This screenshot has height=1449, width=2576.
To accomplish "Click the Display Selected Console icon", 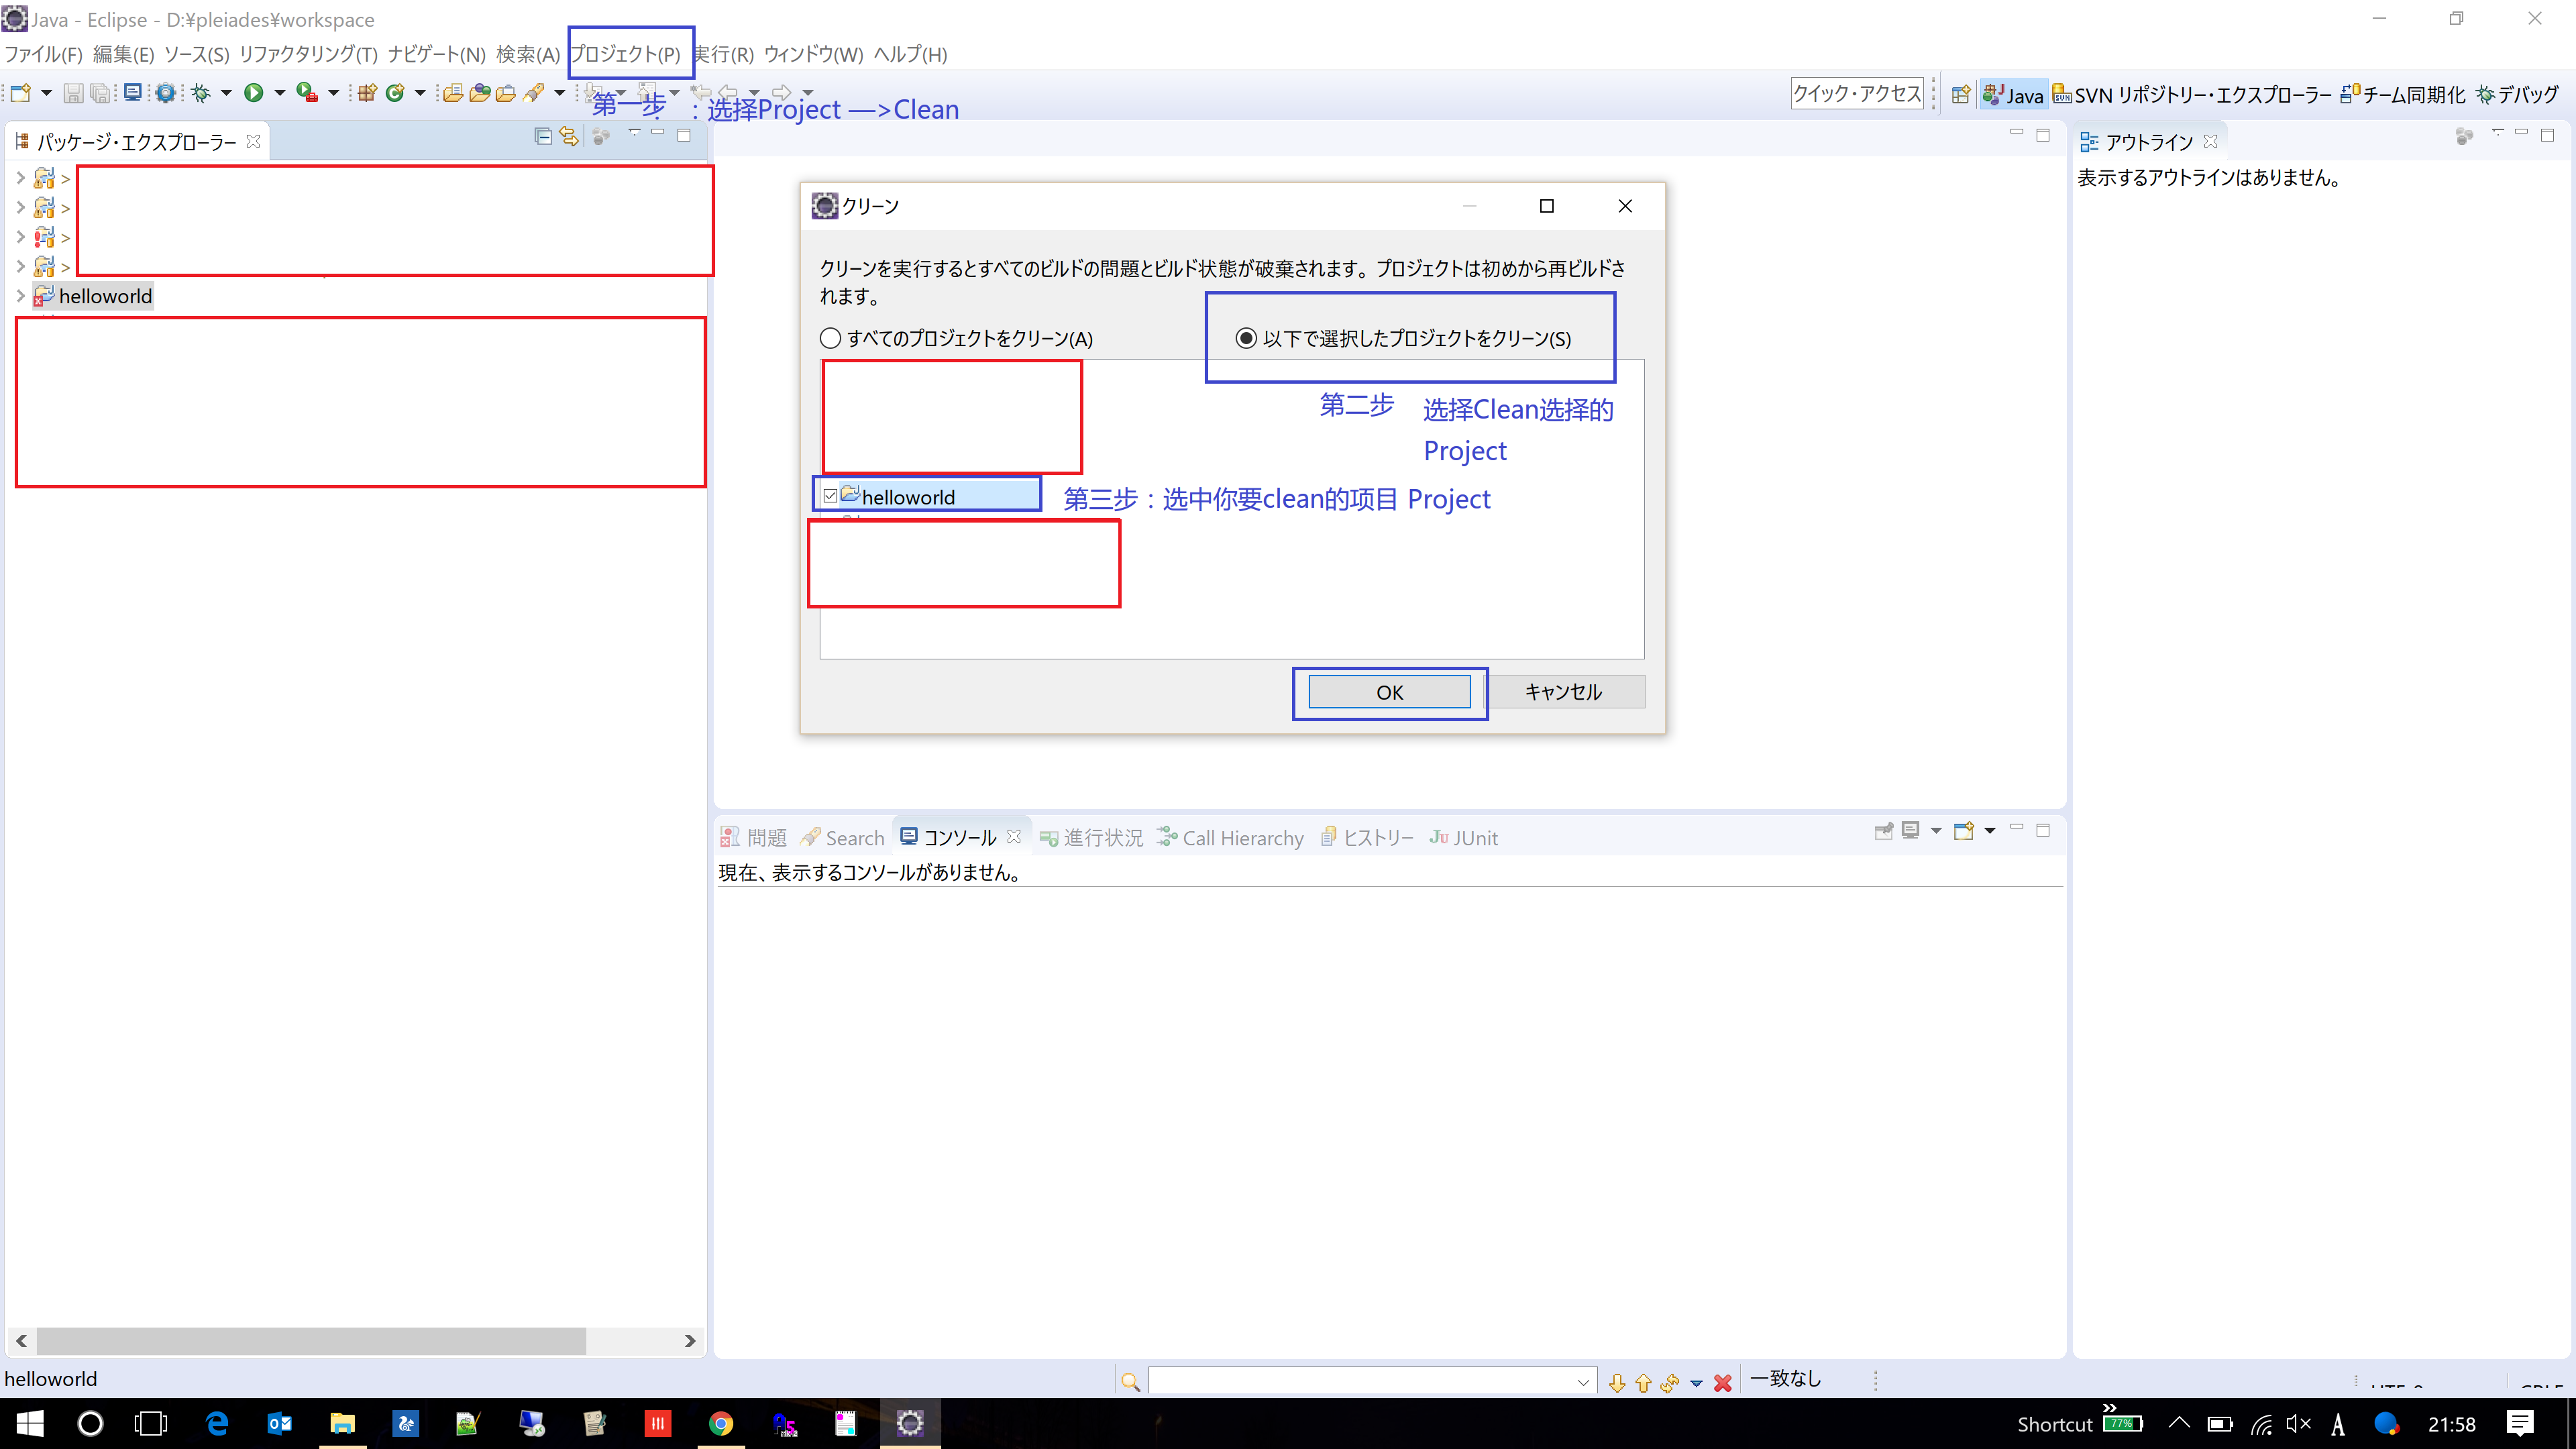I will (1911, 831).
